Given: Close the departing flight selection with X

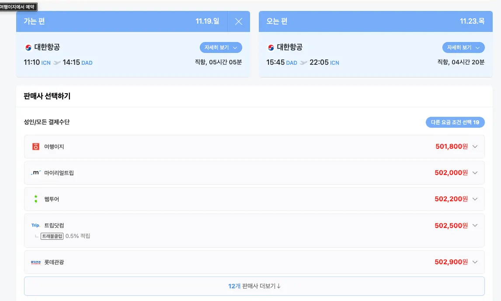Looking at the screenshot, I should click(238, 21).
